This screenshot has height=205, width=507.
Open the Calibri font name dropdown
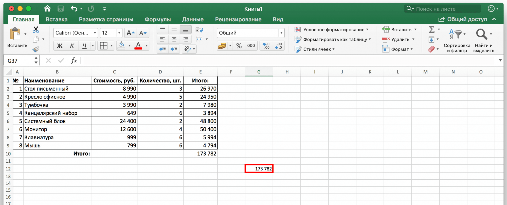95,33
